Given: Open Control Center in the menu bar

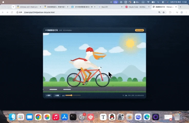Looking at the screenshot, I should click(163, 2).
